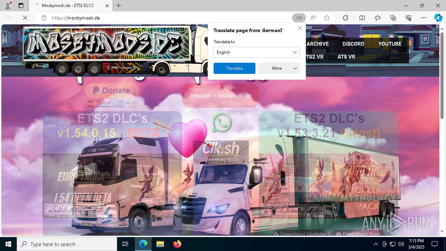
Task: Open the ARCHIVE menu item
Action: click(317, 44)
